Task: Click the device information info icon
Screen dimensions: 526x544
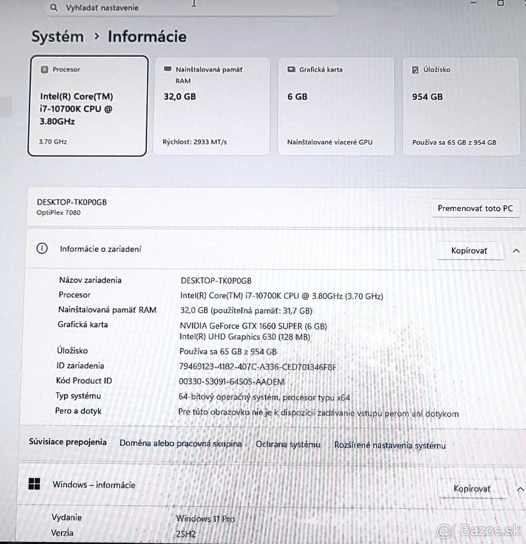Action: pos(42,248)
